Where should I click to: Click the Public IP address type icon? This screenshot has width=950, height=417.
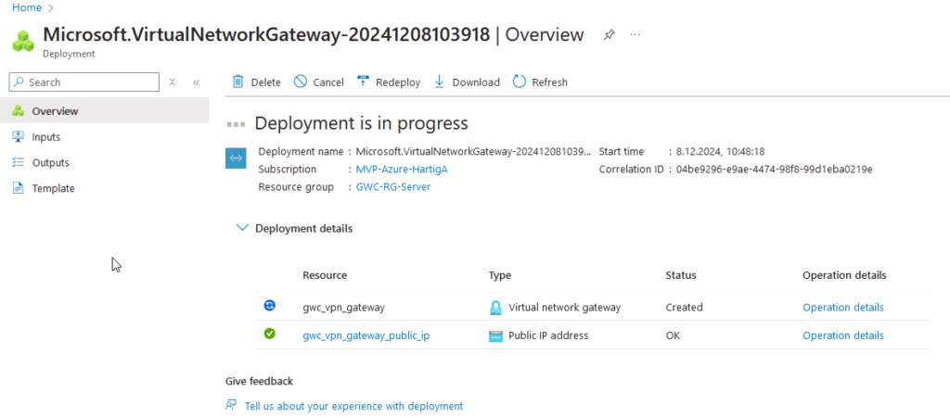pyautogui.click(x=495, y=335)
